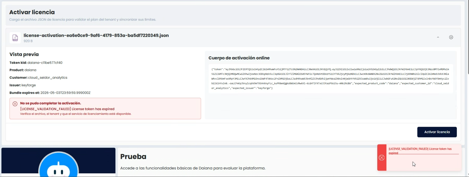Click the Verifica el archivo hint text

[76, 114]
